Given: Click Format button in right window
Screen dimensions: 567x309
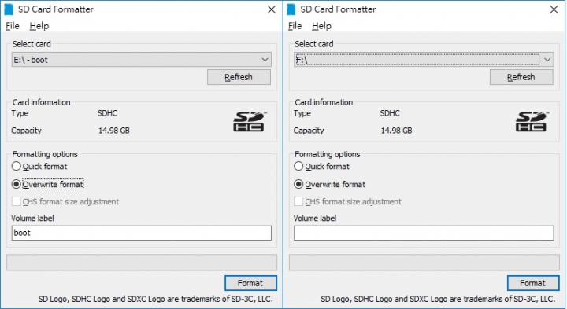Looking at the screenshot, I should tap(532, 283).
